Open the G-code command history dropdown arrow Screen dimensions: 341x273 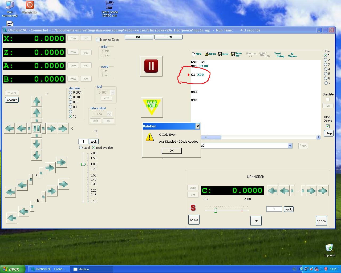(290, 146)
